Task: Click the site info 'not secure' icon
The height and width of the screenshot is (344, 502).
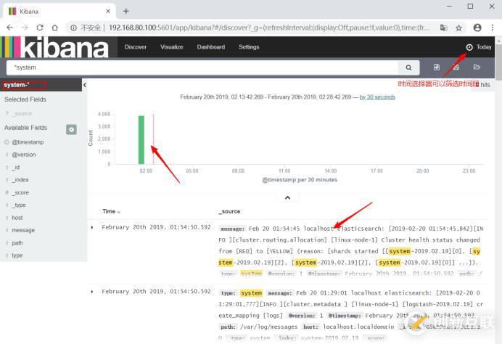Action: 74,28
